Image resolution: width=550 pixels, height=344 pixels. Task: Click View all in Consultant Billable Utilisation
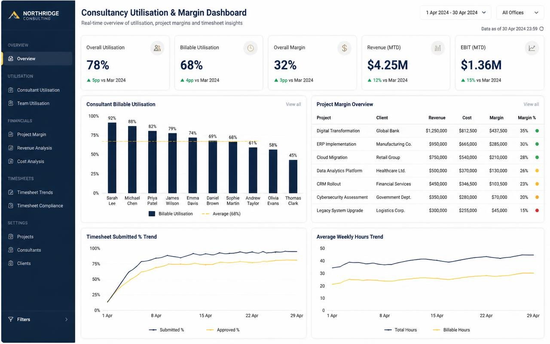pos(293,104)
